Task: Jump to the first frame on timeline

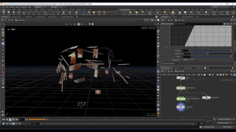Action: [x=3, y=120]
